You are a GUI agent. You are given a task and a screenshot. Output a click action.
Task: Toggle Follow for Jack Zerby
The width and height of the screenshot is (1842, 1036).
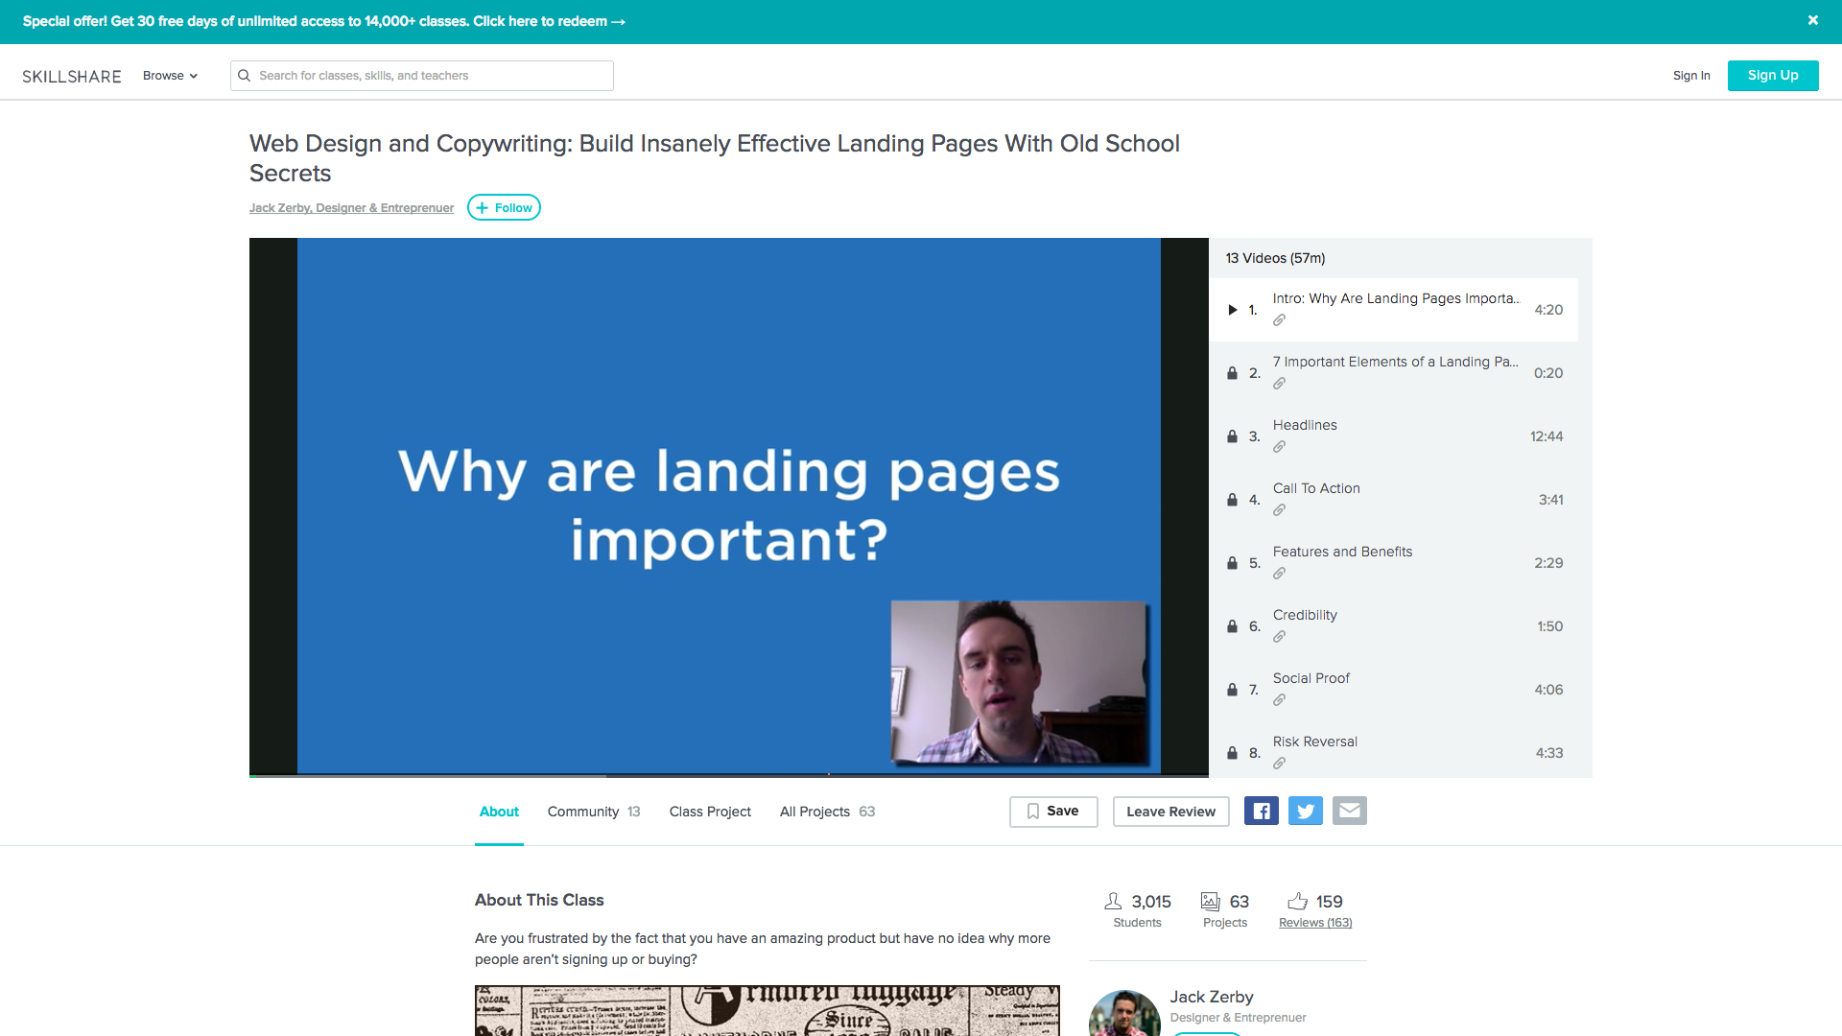[504, 207]
